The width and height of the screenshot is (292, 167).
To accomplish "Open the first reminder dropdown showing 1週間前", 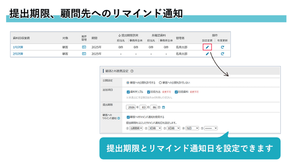I will [136, 128].
